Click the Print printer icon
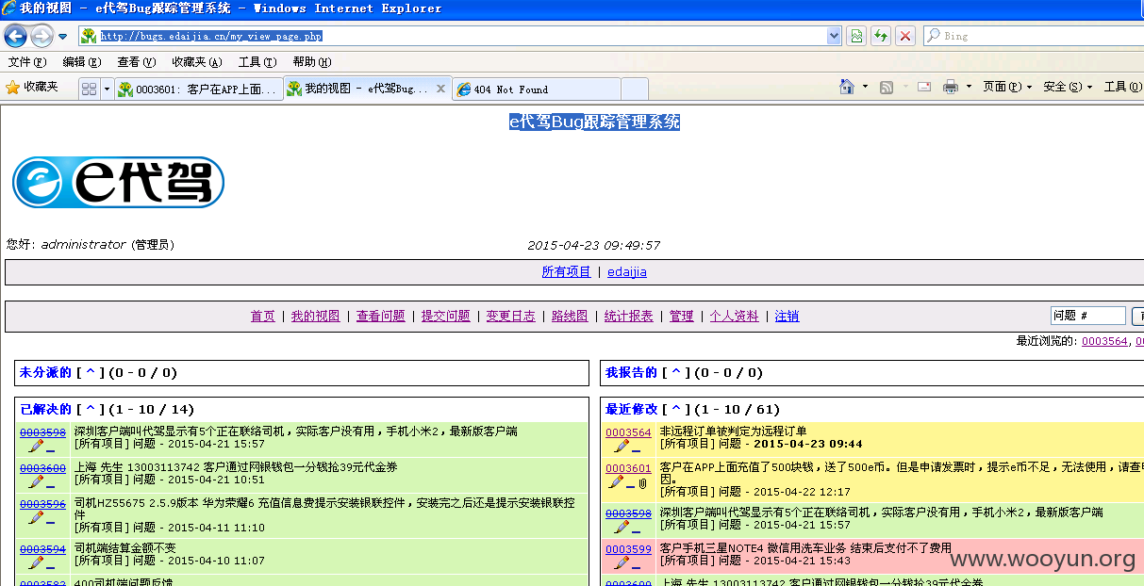Image resolution: width=1144 pixels, height=586 pixels. click(950, 87)
